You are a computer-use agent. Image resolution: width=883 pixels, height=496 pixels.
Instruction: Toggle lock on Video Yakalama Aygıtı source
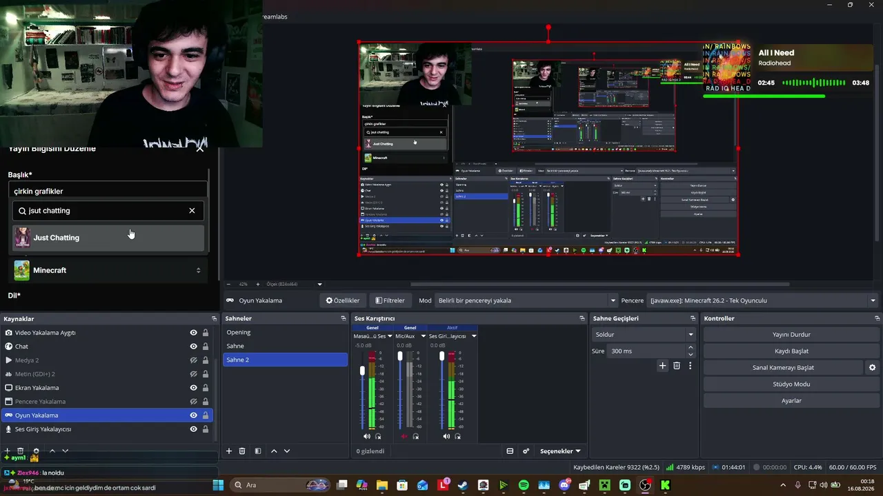click(x=206, y=333)
